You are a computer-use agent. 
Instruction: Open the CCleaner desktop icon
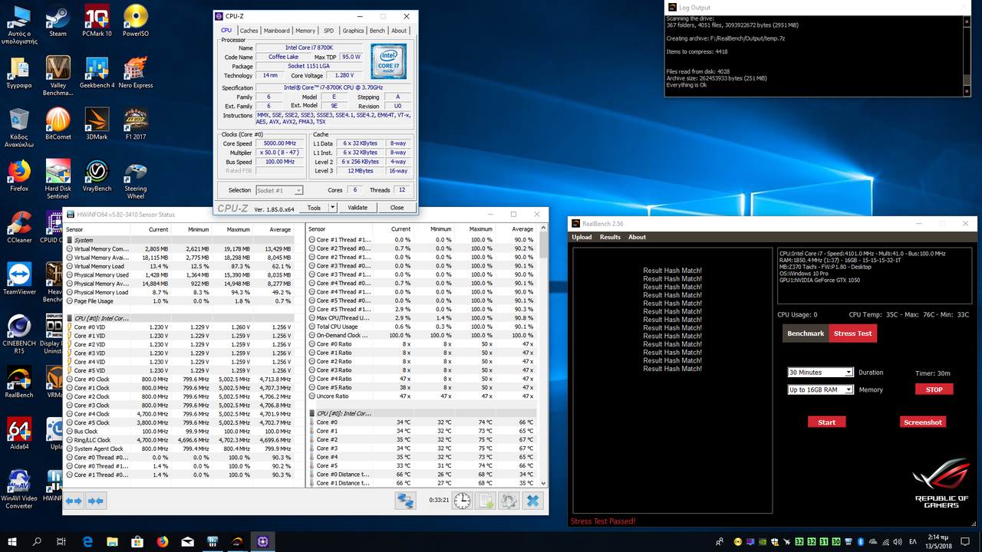coord(19,227)
